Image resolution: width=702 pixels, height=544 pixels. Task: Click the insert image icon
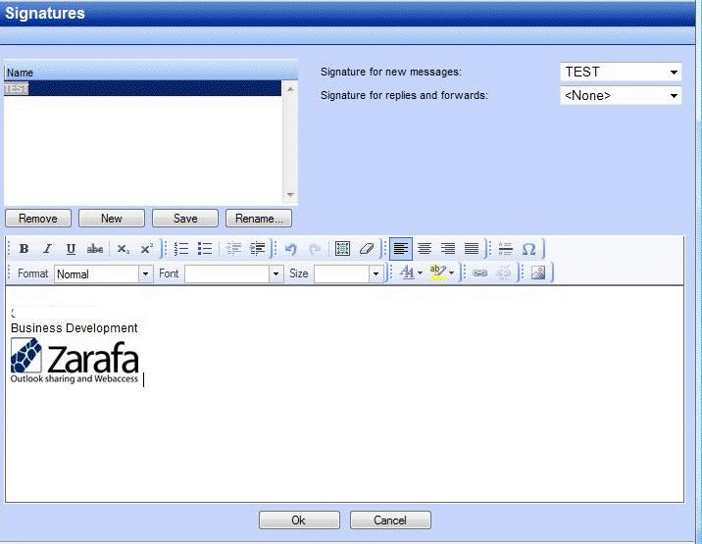pos(537,273)
